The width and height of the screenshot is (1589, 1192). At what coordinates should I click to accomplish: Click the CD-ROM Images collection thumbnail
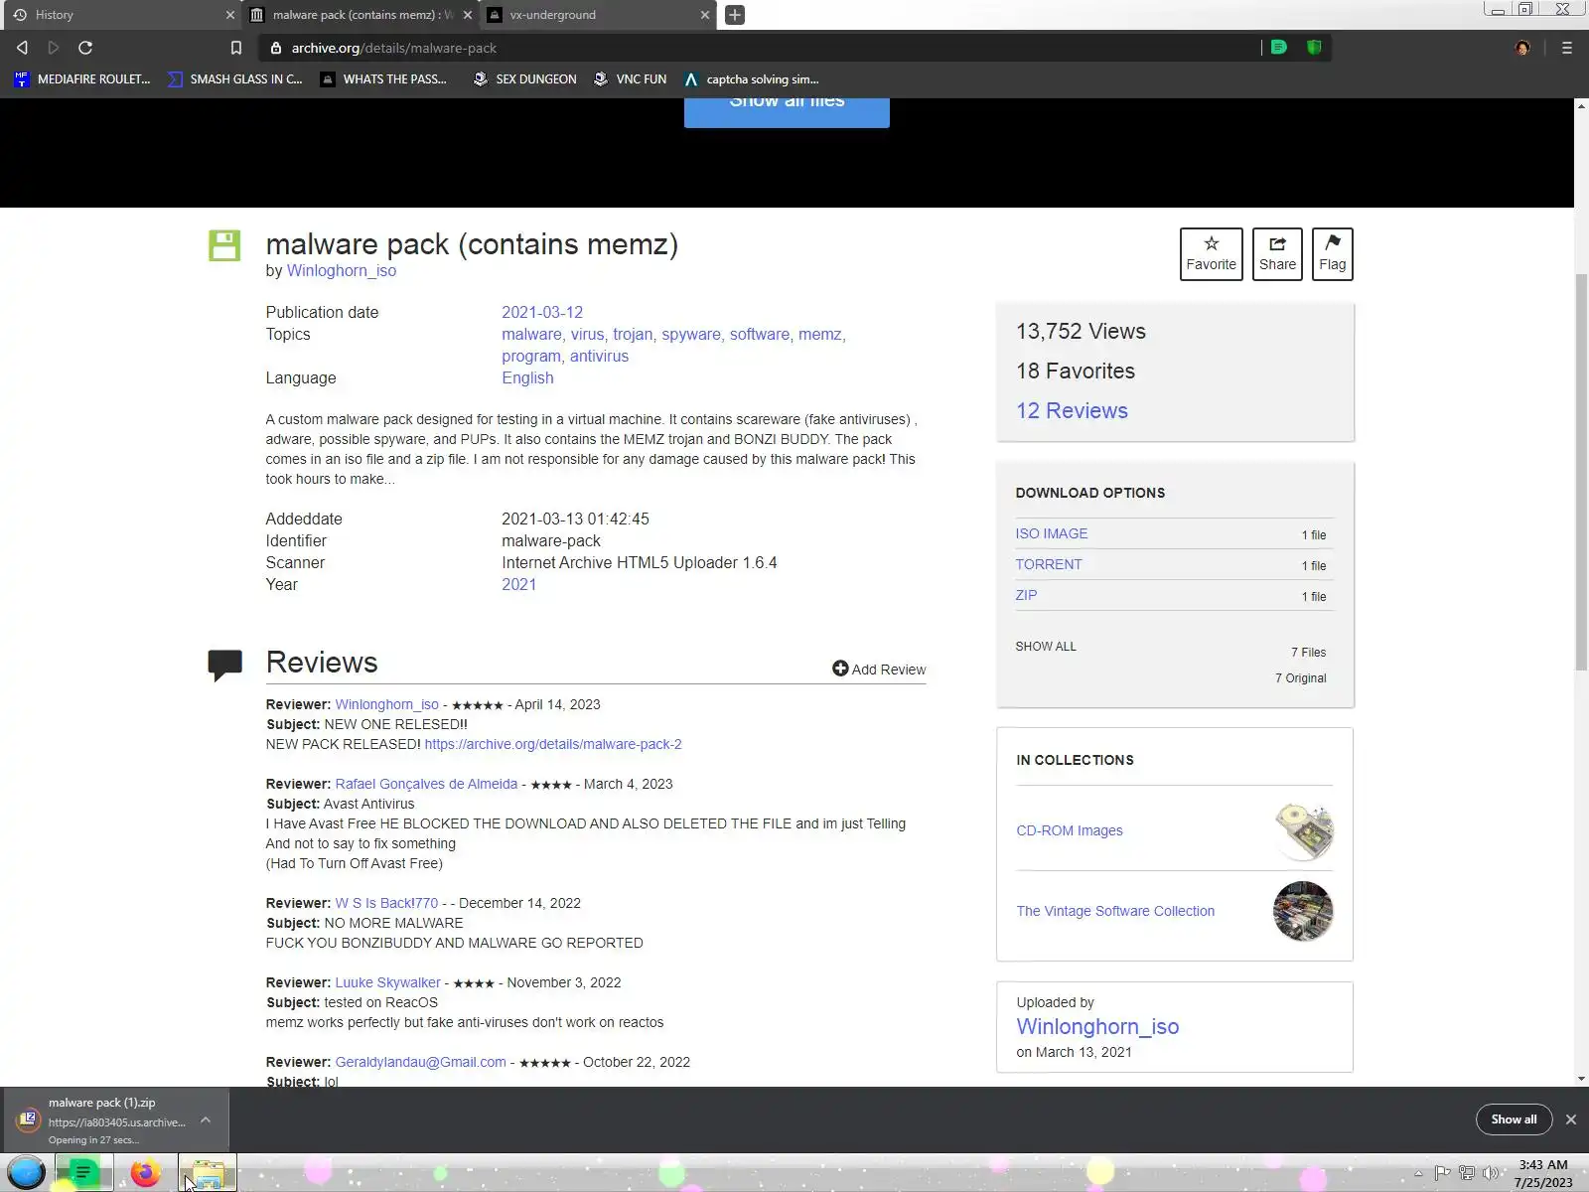1303,831
